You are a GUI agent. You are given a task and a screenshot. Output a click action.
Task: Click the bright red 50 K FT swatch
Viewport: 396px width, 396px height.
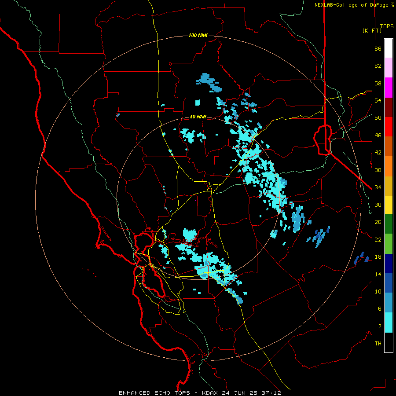point(389,127)
